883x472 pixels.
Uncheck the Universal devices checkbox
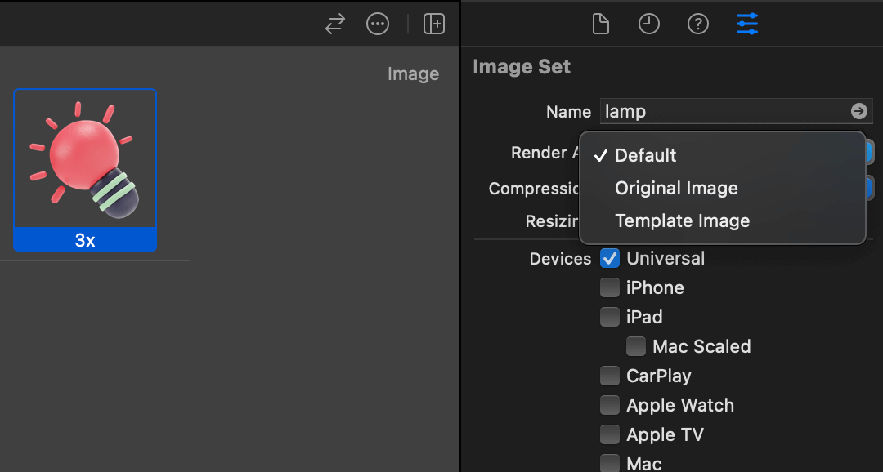pyautogui.click(x=610, y=259)
